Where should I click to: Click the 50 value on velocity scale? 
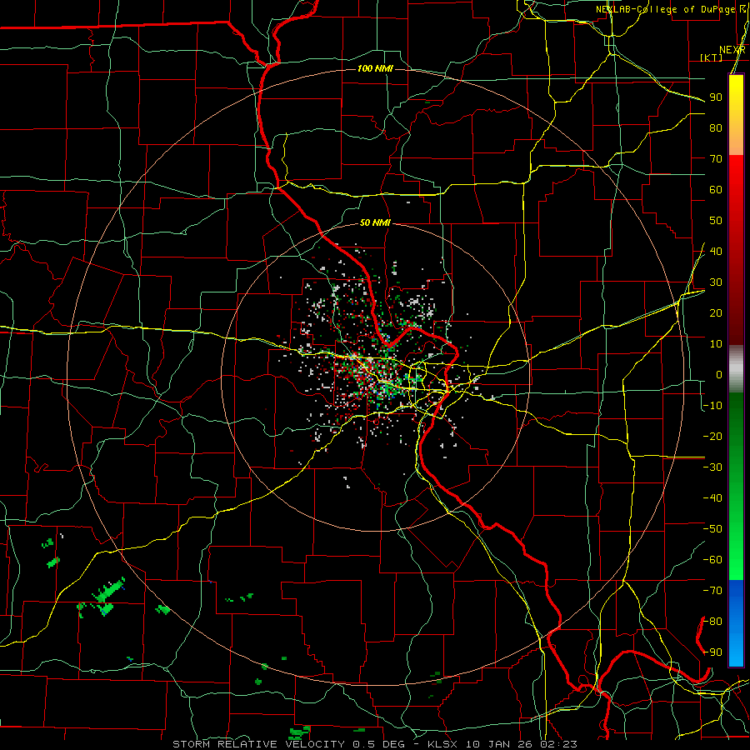point(716,221)
